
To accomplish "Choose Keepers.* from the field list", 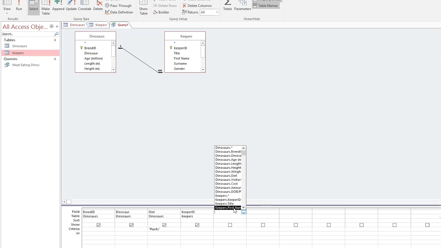I will click(228, 196).
